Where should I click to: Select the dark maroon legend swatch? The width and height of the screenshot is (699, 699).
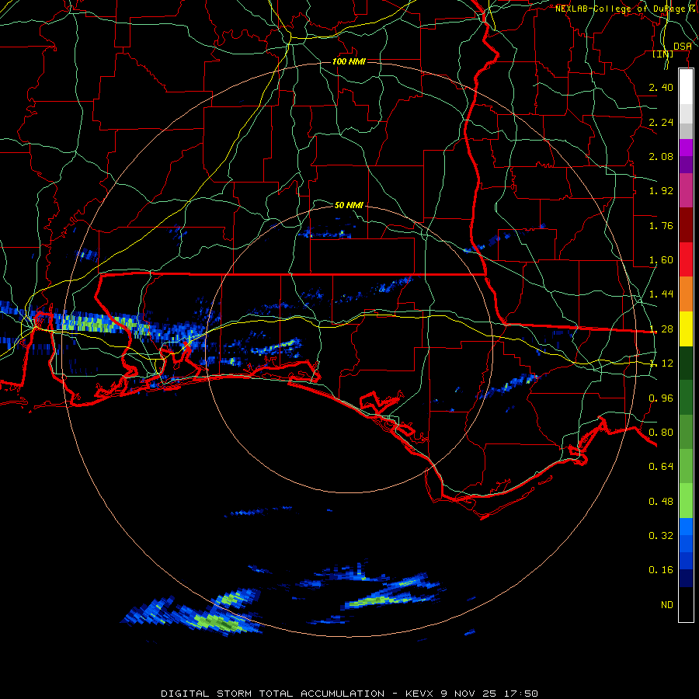(686, 225)
